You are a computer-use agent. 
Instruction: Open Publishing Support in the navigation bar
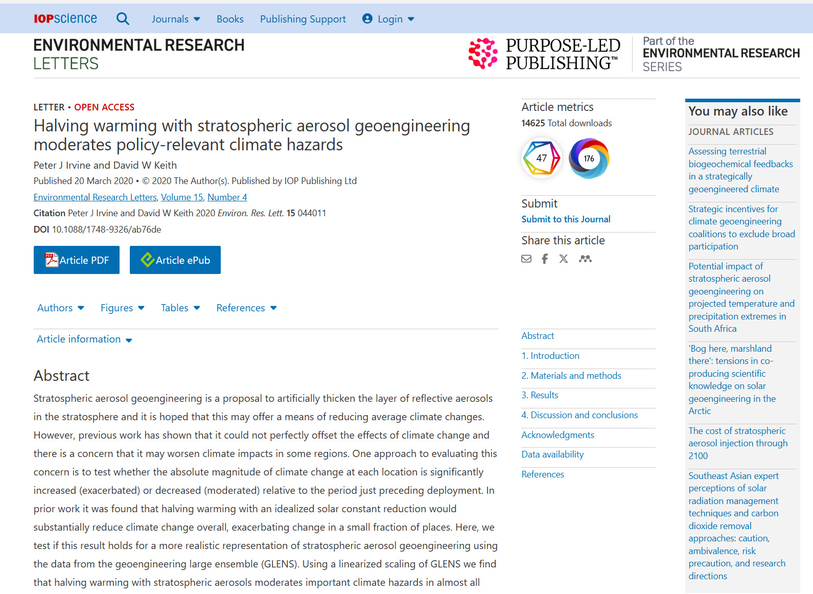(x=303, y=19)
